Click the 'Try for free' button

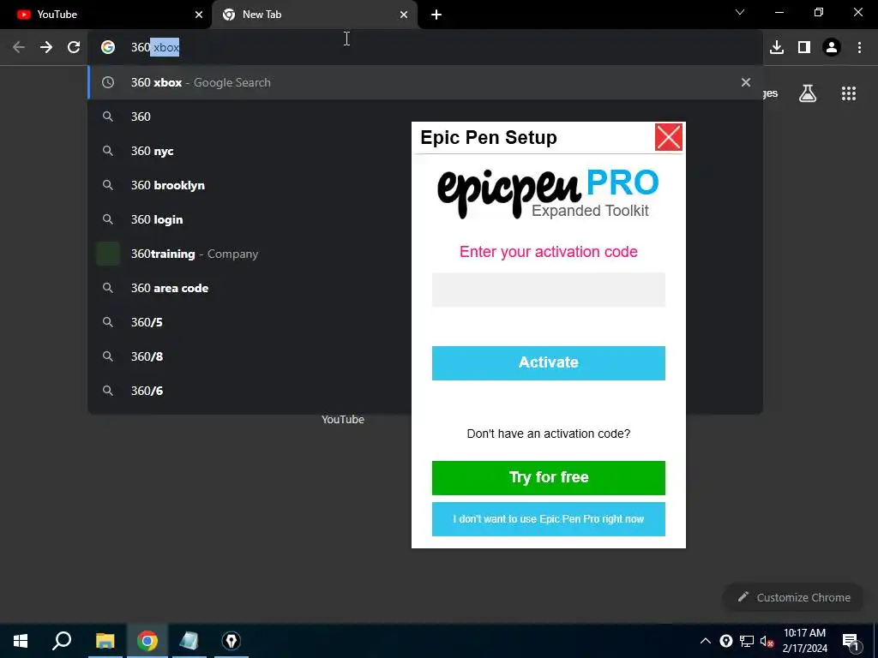coord(548,478)
